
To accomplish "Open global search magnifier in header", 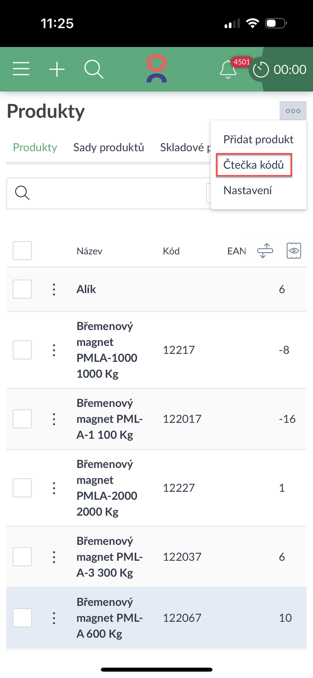I will 94,69.
